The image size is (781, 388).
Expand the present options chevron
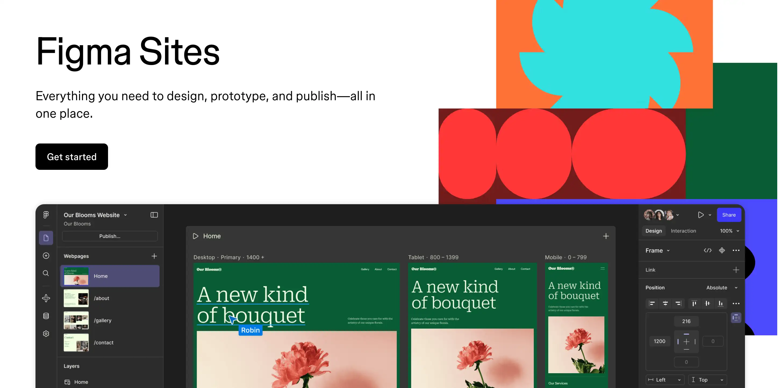(x=710, y=215)
